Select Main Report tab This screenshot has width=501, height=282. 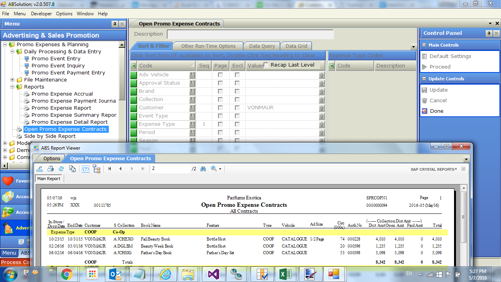point(49,179)
